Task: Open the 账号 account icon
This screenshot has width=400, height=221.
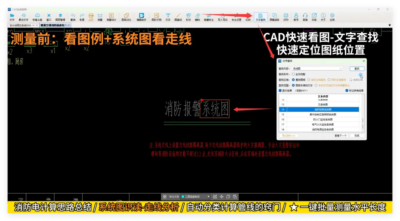Action: coord(296,17)
